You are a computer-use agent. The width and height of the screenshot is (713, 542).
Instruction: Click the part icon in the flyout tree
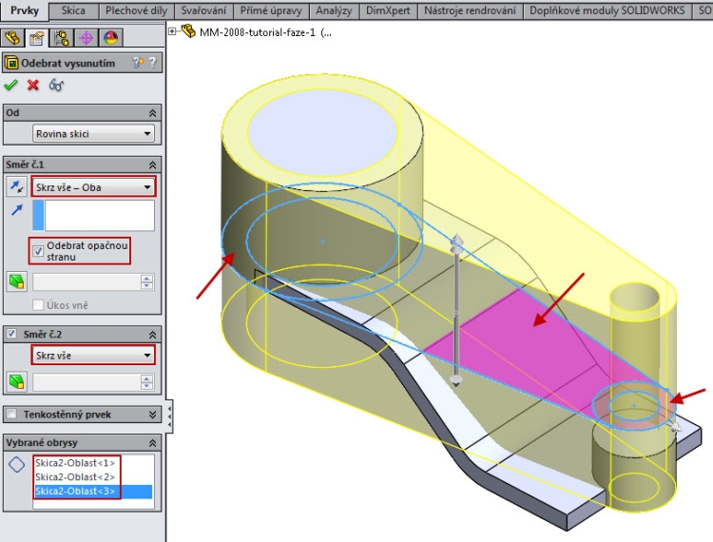tap(189, 31)
